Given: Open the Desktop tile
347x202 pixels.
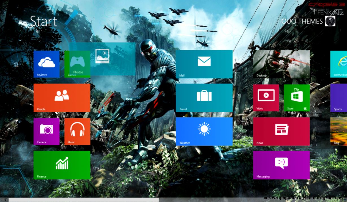Looking at the screenshot, I should coord(281,64).
